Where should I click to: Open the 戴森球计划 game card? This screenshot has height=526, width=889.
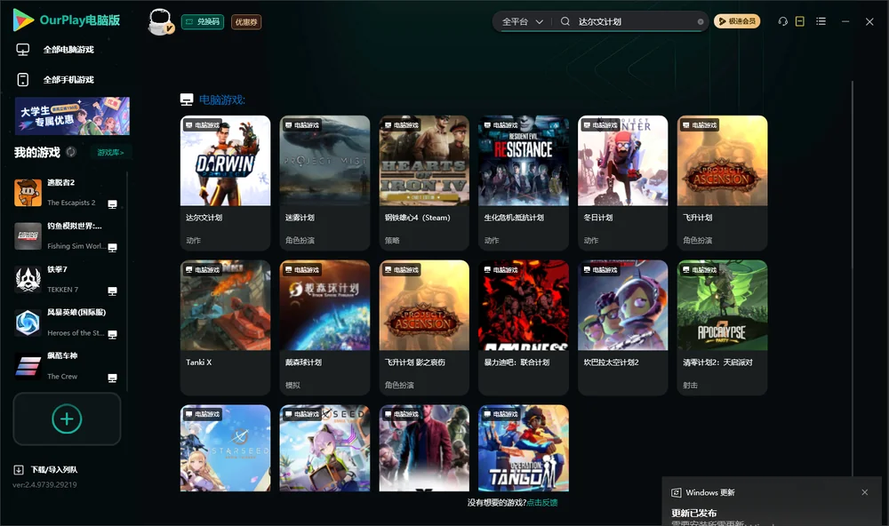pyautogui.click(x=324, y=327)
